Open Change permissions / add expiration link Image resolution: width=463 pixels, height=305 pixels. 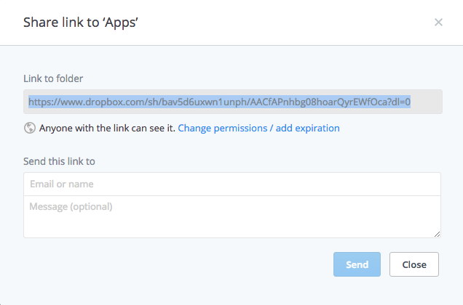pos(258,129)
